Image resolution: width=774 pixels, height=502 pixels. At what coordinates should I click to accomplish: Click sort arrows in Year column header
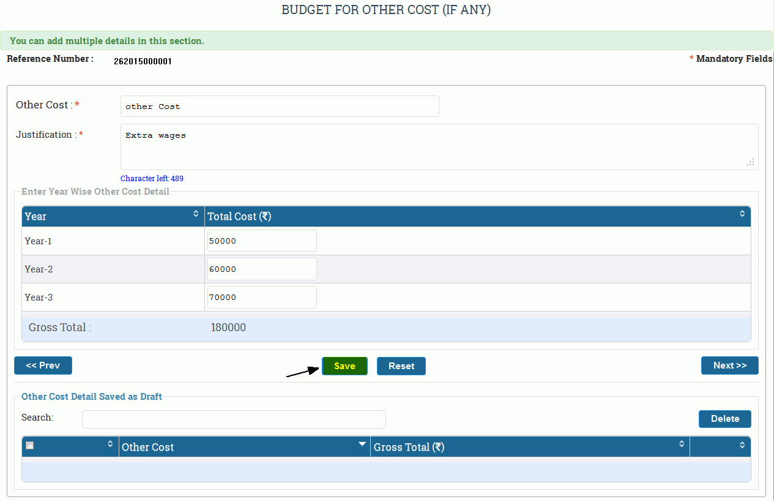point(196,214)
